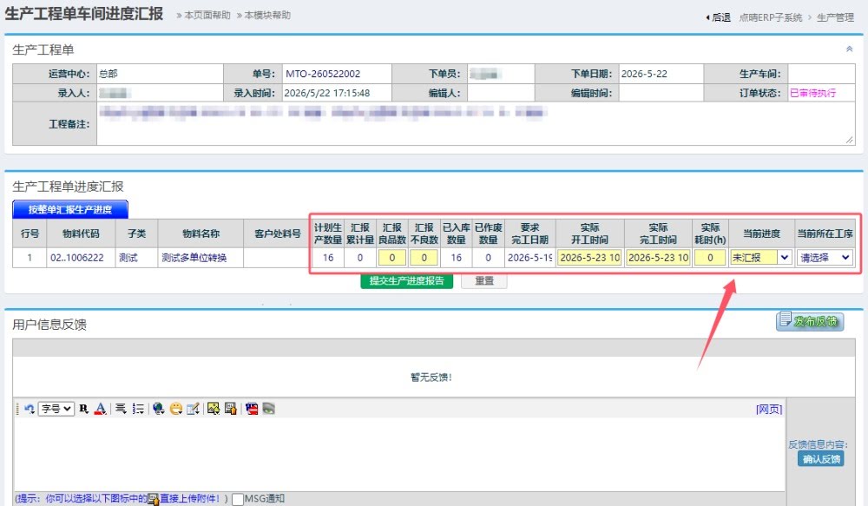868x506 pixels.
Task: Click the red flag media icon
Action: pos(252,409)
